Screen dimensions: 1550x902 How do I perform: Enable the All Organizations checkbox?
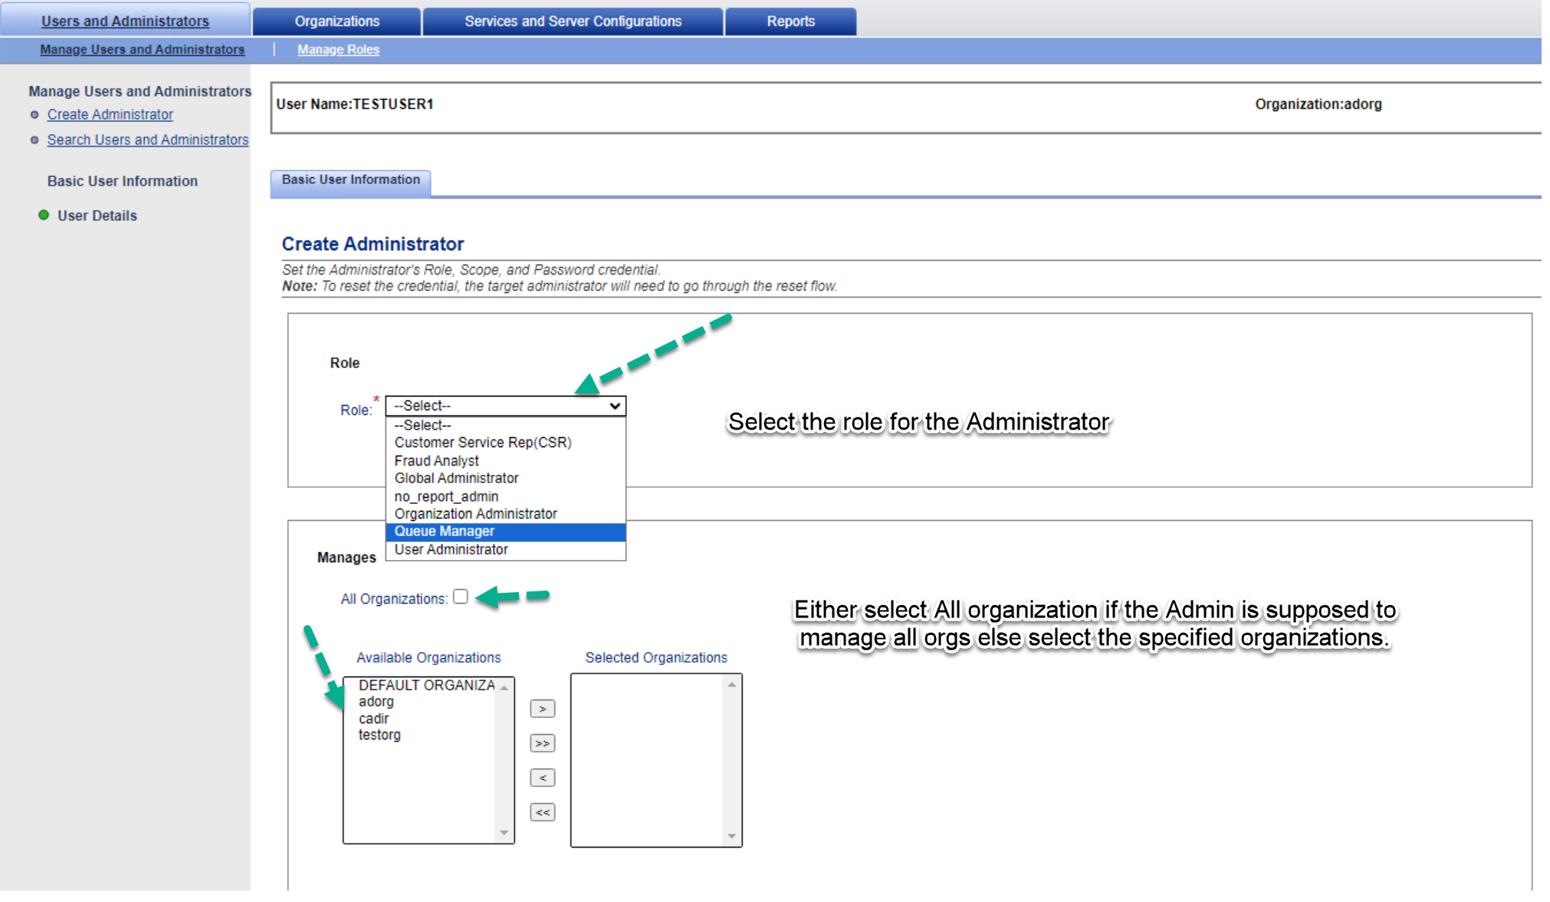[x=460, y=597]
